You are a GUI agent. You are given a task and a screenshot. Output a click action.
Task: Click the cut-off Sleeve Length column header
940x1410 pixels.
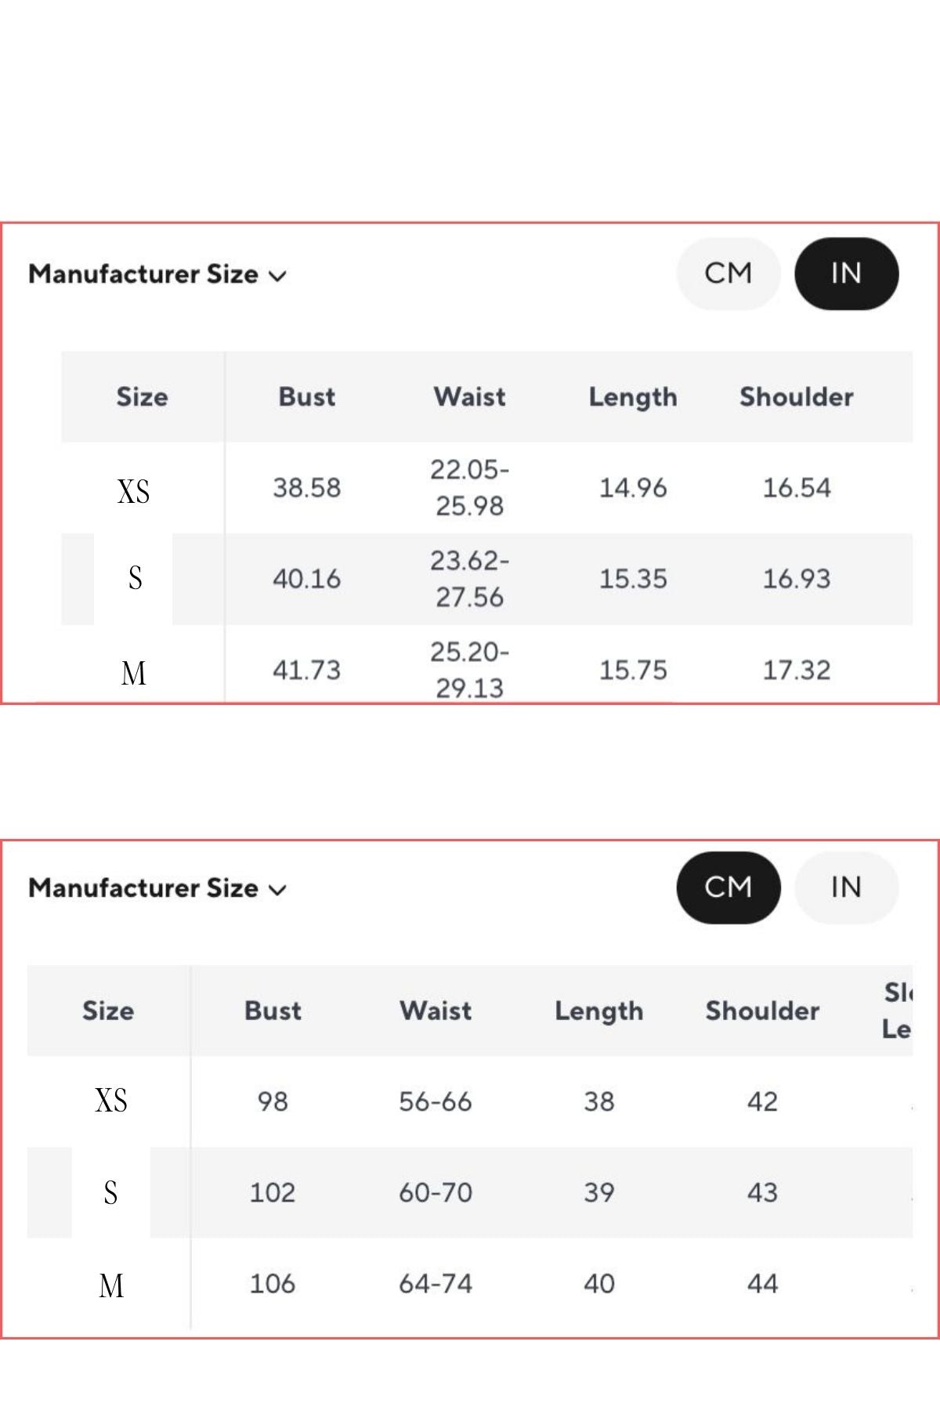click(x=898, y=1010)
